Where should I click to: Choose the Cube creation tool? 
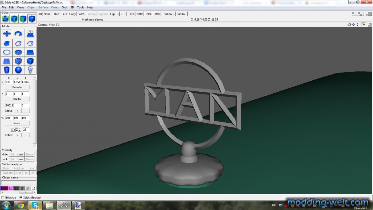click(x=30, y=61)
